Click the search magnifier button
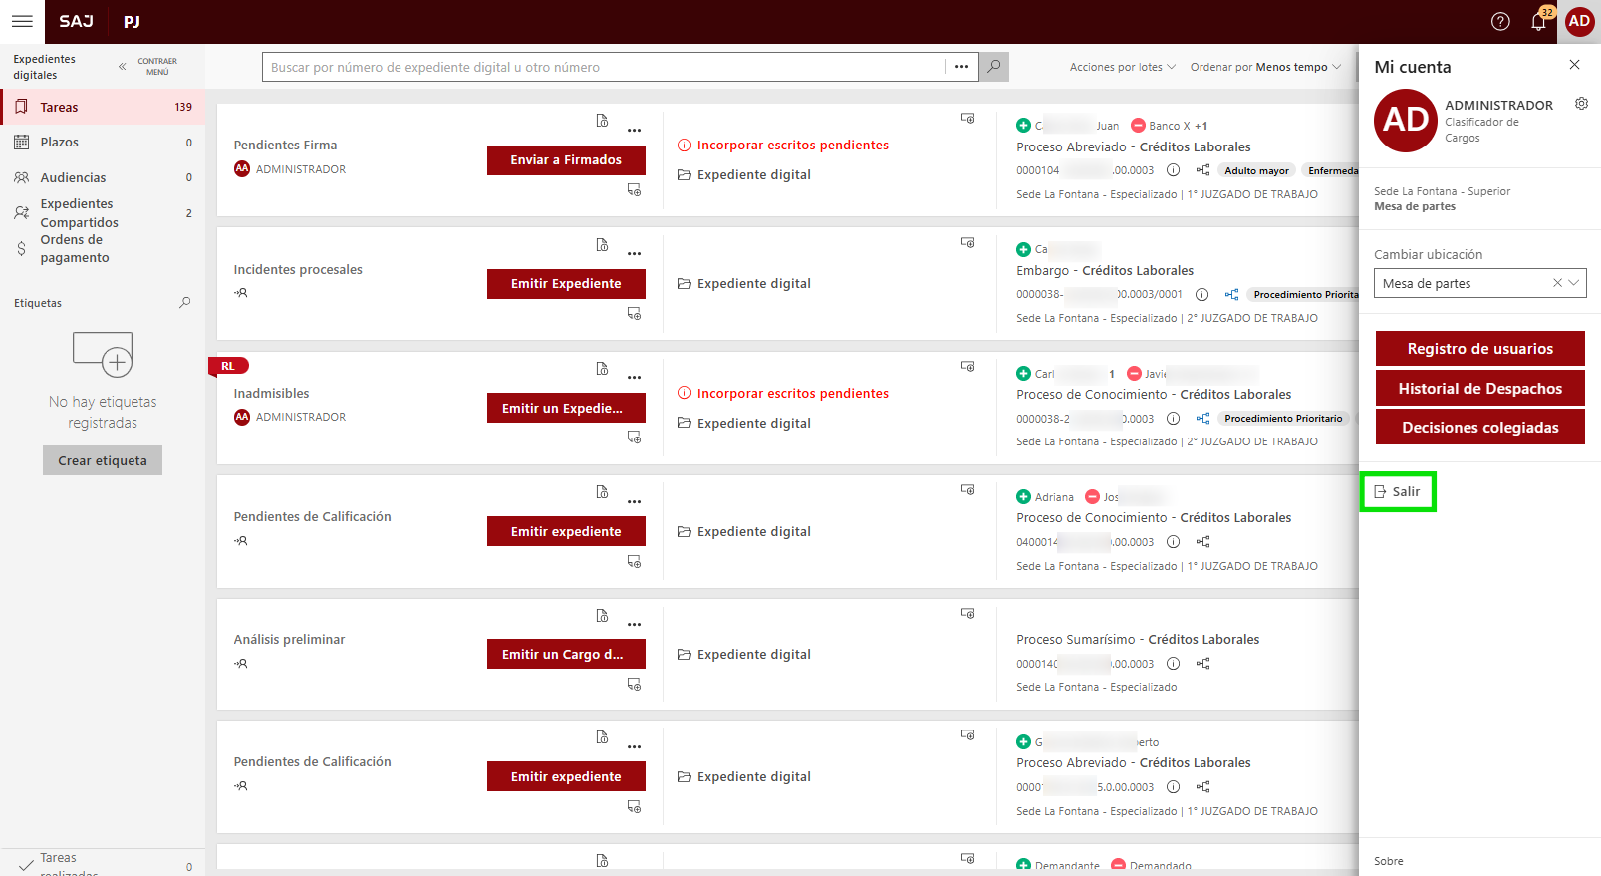The height and width of the screenshot is (876, 1601). click(x=993, y=67)
